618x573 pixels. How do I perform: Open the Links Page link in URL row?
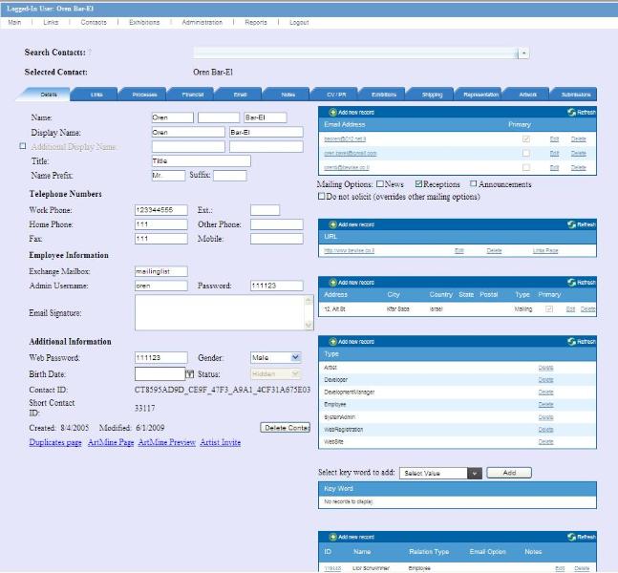coord(545,250)
